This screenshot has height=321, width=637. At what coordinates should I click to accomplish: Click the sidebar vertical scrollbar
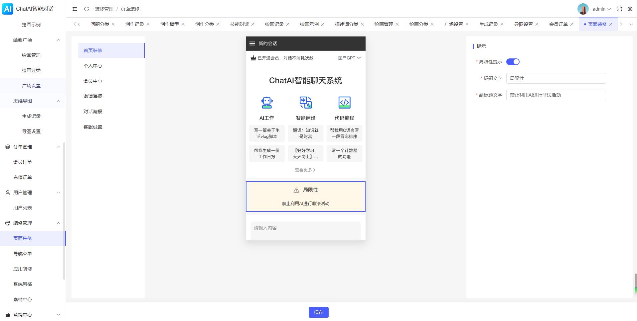tap(64, 211)
